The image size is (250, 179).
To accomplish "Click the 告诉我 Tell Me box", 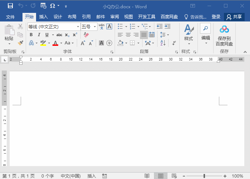I will pyautogui.click(x=195, y=17).
